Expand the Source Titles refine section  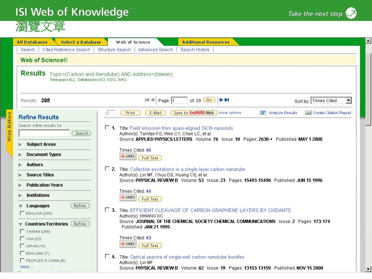coord(20,175)
